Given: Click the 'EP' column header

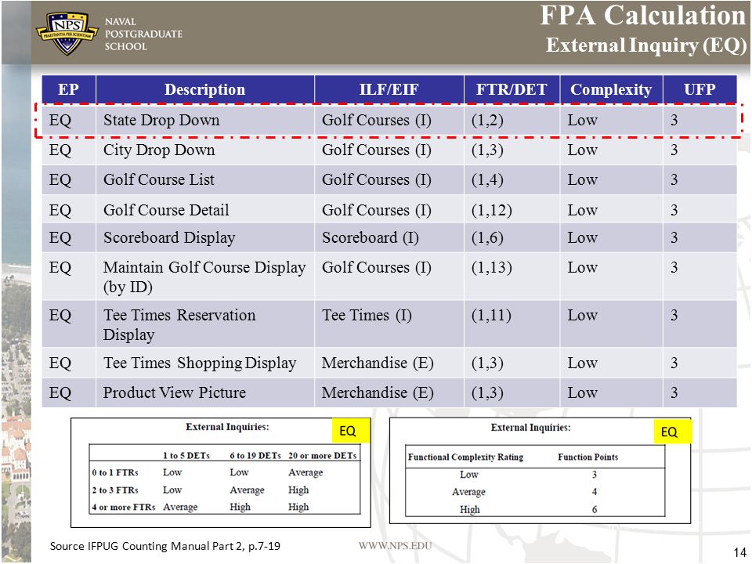Looking at the screenshot, I should (x=69, y=89).
